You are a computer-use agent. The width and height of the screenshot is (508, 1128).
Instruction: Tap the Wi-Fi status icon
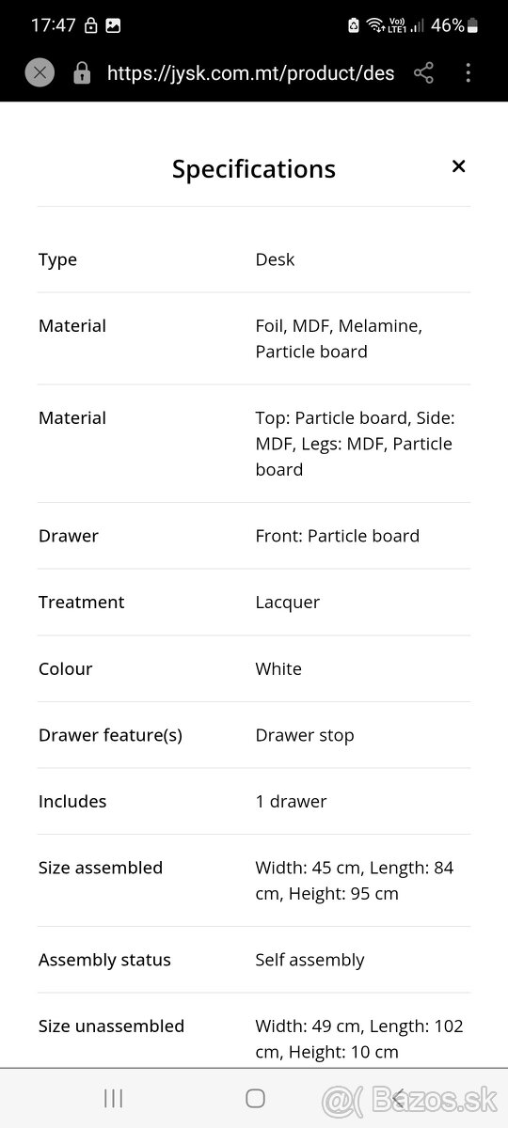click(375, 25)
